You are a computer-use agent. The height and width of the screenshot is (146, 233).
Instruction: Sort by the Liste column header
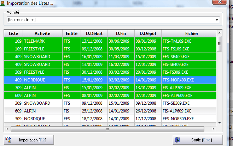tap(13, 33)
